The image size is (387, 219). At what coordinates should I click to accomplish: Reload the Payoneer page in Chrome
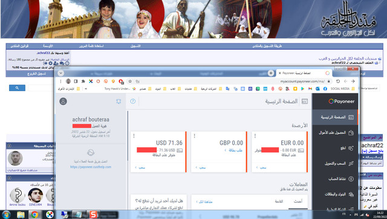point(338,81)
